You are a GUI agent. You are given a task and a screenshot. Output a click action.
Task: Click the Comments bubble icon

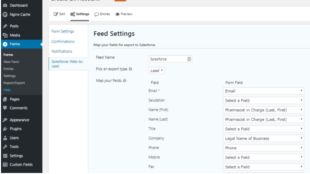pos(5,108)
